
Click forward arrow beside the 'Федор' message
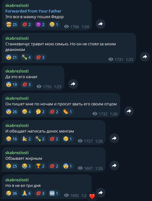(101, 24)
